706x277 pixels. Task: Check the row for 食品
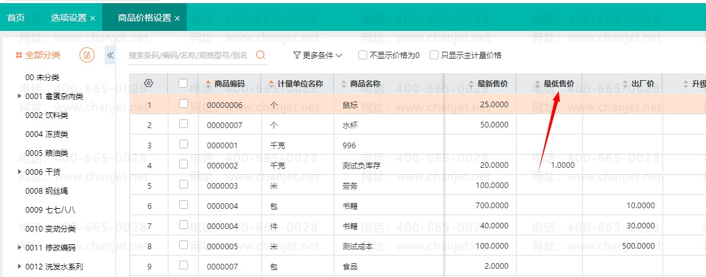pos(183,265)
